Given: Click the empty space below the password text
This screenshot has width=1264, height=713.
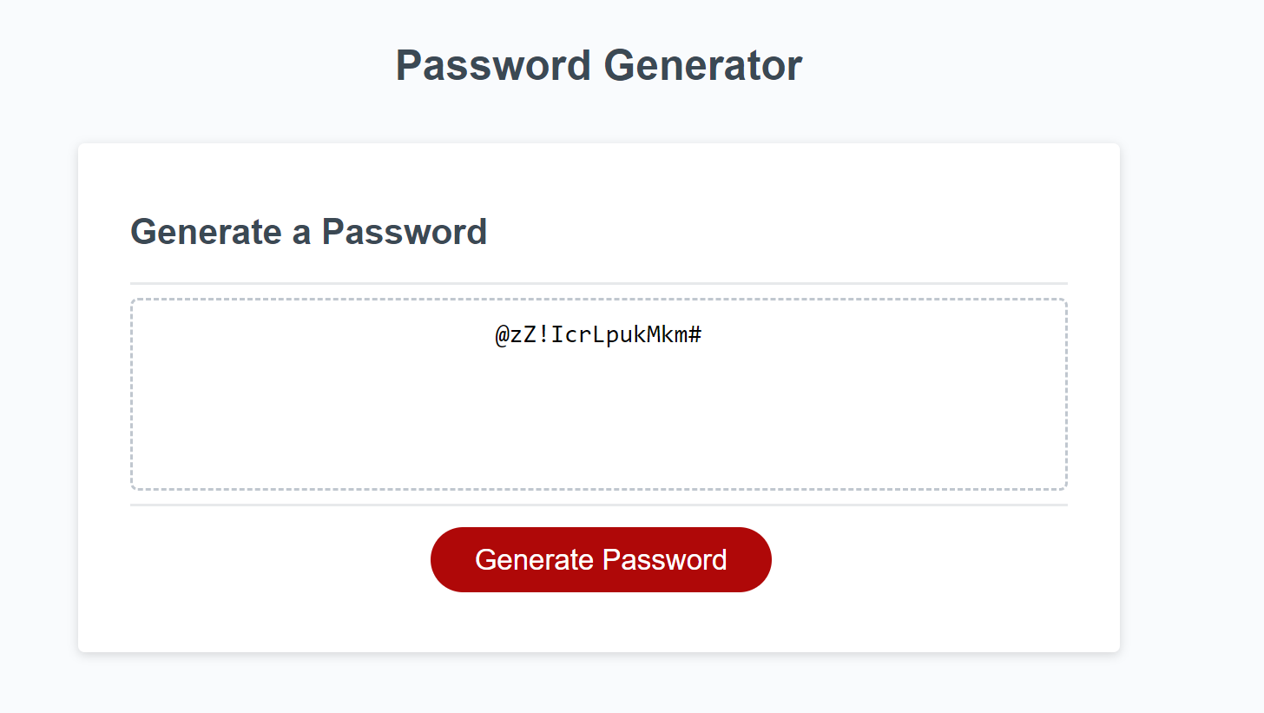Looking at the screenshot, I should point(599,426).
